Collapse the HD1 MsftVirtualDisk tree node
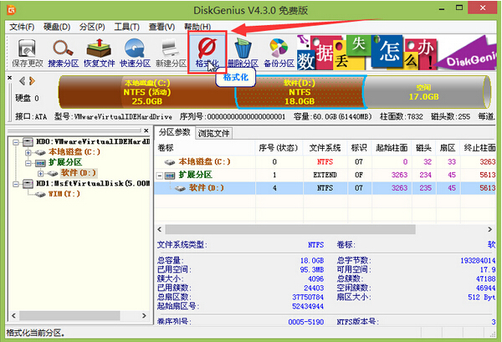 15,184
